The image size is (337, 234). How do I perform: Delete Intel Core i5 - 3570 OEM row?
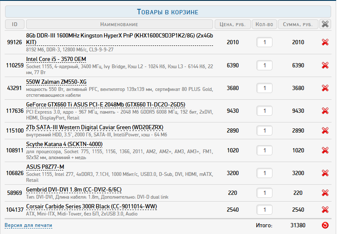click(x=325, y=65)
